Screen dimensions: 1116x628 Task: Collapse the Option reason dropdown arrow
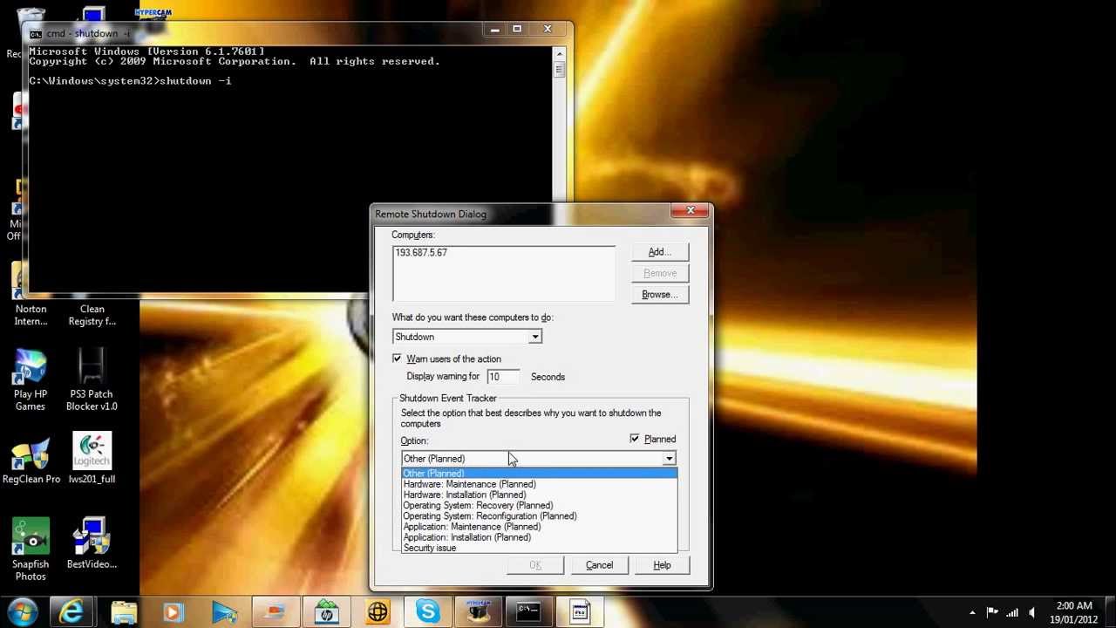(x=669, y=459)
